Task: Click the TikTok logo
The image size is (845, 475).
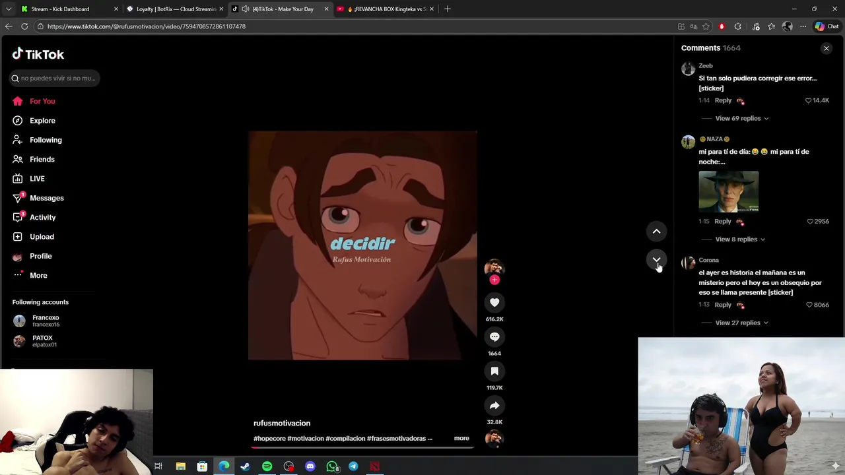Action: coord(38,54)
